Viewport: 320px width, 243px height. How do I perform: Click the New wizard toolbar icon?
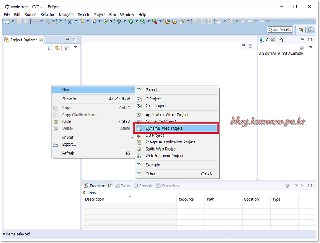[x=7, y=21]
